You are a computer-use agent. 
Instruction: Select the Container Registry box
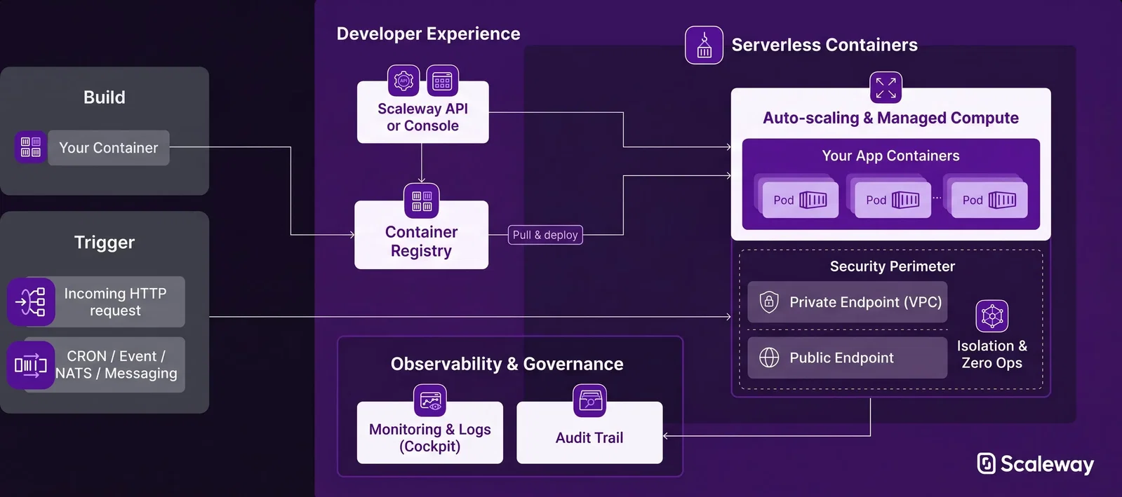coord(422,235)
